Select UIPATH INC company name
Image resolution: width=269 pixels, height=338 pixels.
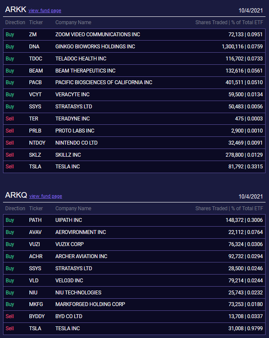[69, 220]
